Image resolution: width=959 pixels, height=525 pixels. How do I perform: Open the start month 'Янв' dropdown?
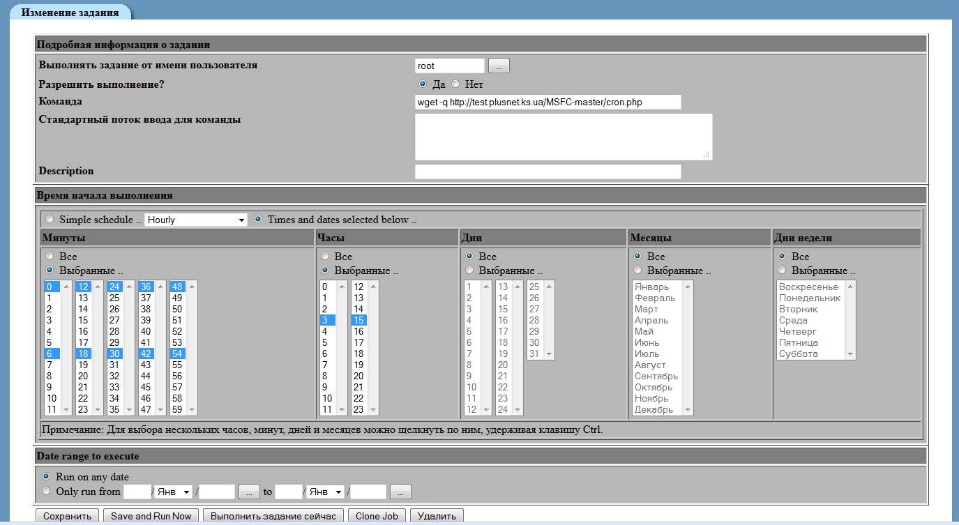pos(174,492)
